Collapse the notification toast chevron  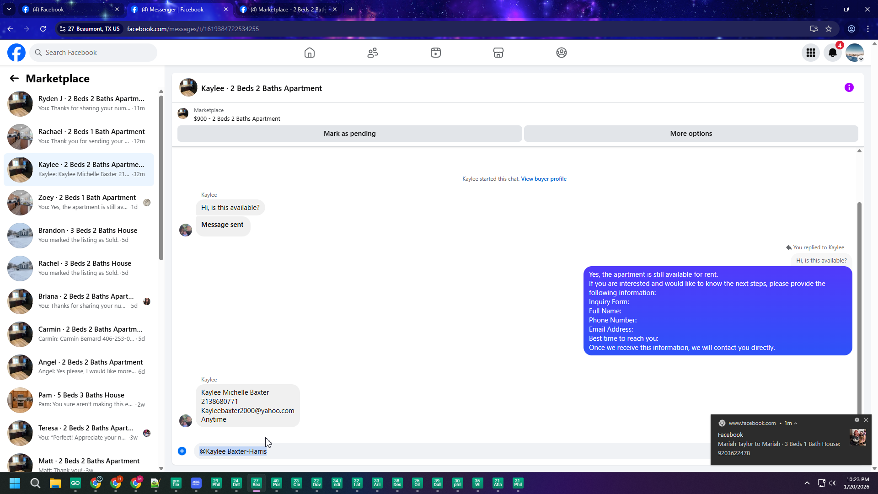796,424
